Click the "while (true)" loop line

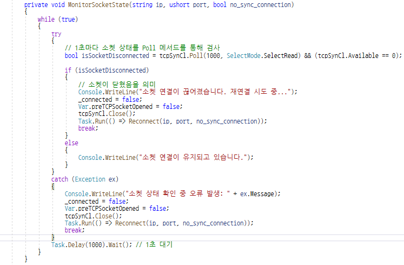click(x=58, y=20)
